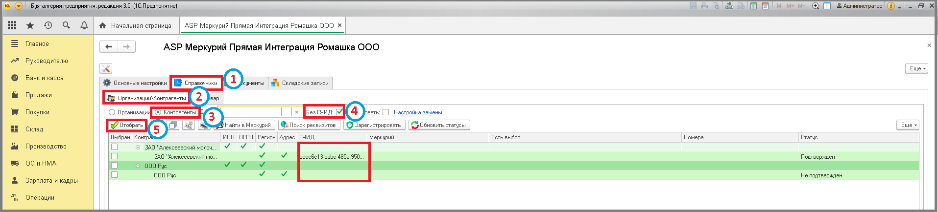The height and width of the screenshot is (212, 938).
Task: Click the save diskette icon in title bar
Action: [x=693, y=6]
